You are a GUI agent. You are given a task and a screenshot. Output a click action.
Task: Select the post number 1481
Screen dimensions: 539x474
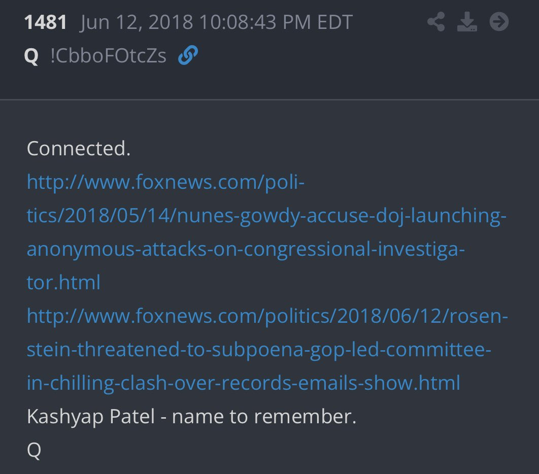click(47, 21)
